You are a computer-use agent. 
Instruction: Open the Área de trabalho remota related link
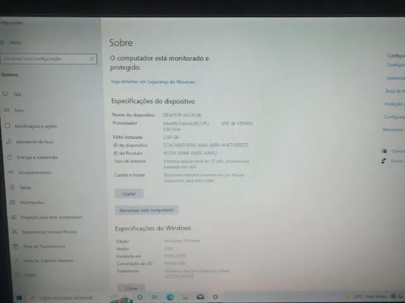click(x=395, y=91)
